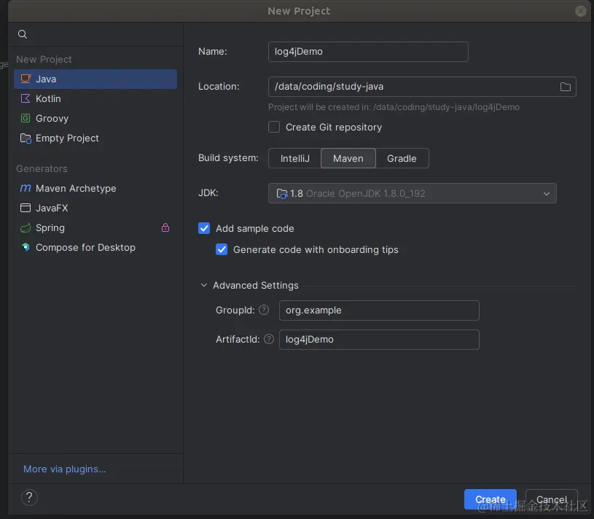The width and height of the screenshot is (594, 519).
Task: Click the ArtifactId input field
Action: pos(379,340)
